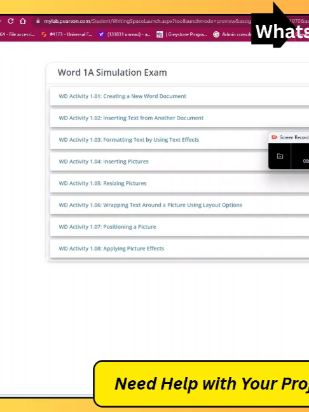Open the Yahoo '(131831 unread)' bookmark

pyautogui.click(x=125, y=34)
